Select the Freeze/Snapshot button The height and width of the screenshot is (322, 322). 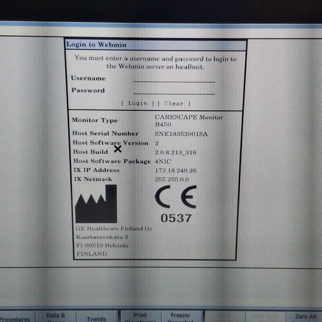[181, 316]
